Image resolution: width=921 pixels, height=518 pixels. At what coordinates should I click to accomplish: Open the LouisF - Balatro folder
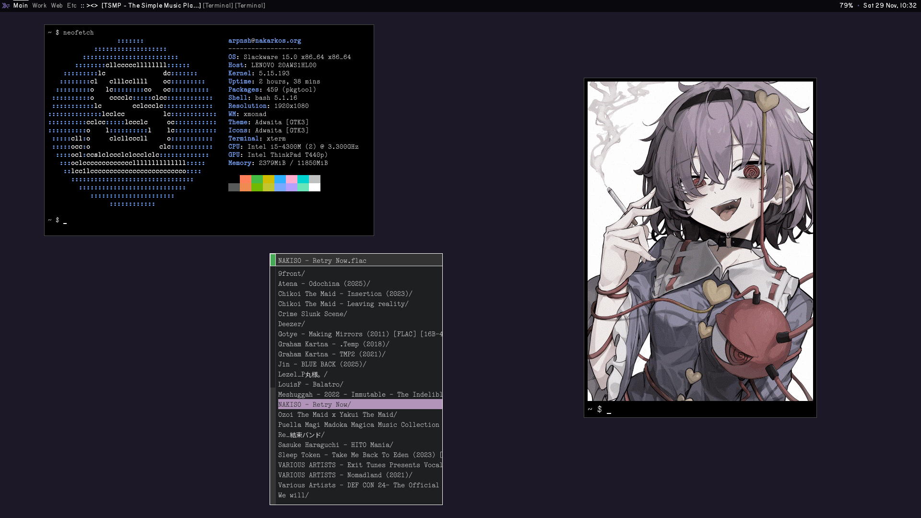[310, 385]
